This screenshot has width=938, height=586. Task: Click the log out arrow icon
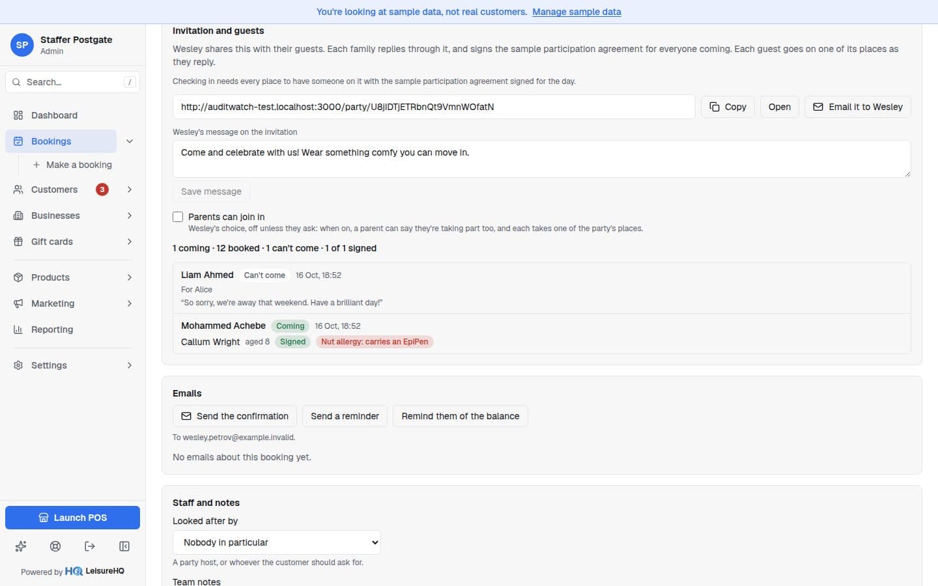tap(90, 546)
